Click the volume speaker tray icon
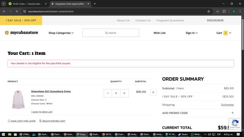Viewport: 244px width, 137px height. tap(209, 134)
